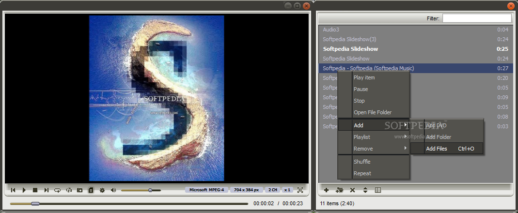
Task: Expand the Remove submenu entry
Action: (x=374, y=149)
